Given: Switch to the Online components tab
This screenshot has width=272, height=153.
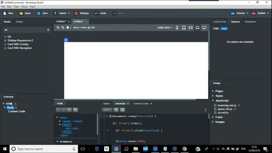Looking at the screenshot, I should (19, 22).
